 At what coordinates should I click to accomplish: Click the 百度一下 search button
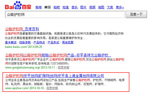pos(136,14)
